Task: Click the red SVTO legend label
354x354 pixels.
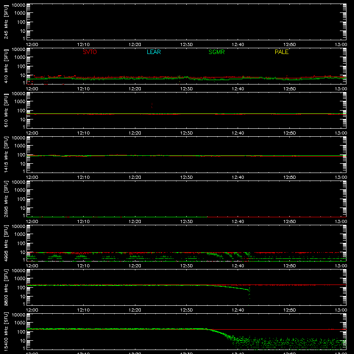Action: click(90, 52)
